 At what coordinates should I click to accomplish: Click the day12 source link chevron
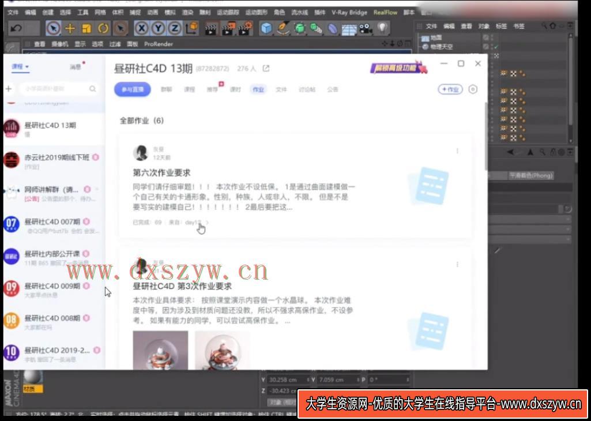pos(208,223)
